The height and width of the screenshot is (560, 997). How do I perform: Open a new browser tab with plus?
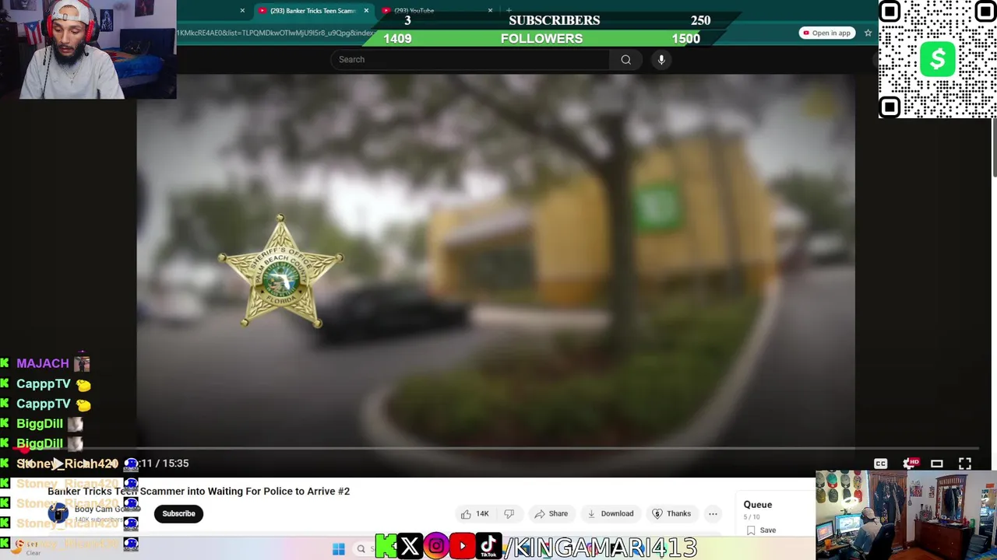click(x=509, y=11)
